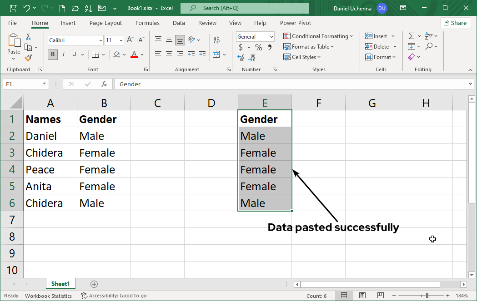Click the zoom slider in the status bar
Image resolution: width=477 pixels, height=301 pixels.
click(x=427, y=296)
